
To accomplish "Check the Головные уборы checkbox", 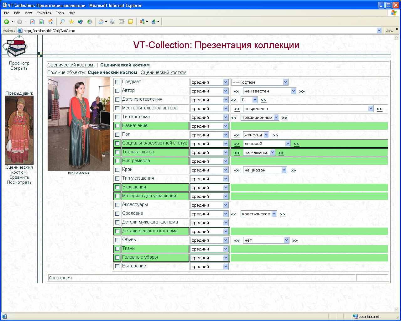I will 117,258.
